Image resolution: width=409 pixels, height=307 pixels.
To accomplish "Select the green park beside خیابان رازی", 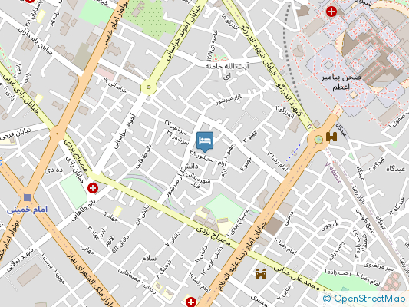I will pos(74,191).
